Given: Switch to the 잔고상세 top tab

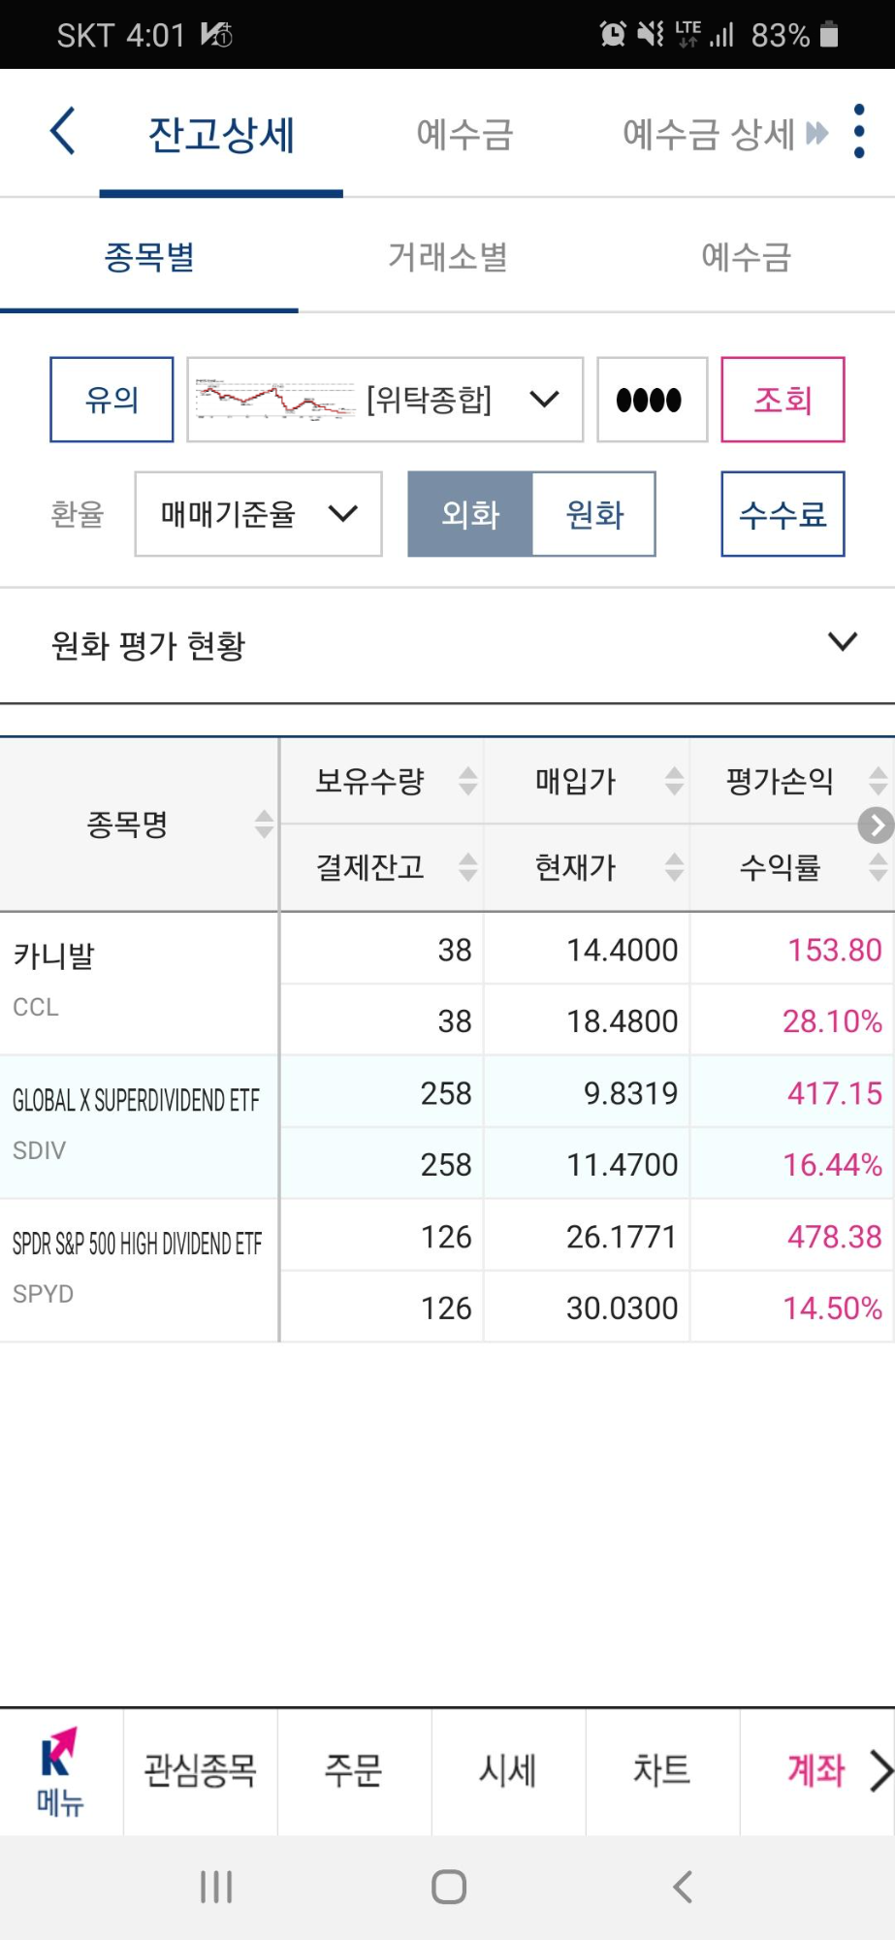Looking at the screenshot, I should coord(221,135).
